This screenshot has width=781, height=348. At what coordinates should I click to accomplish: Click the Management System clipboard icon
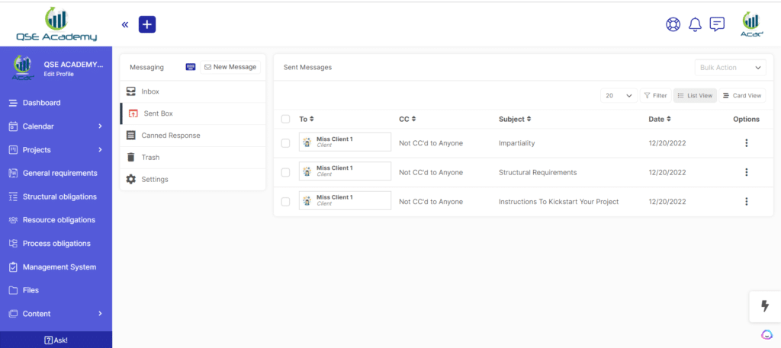pos(14,267)
